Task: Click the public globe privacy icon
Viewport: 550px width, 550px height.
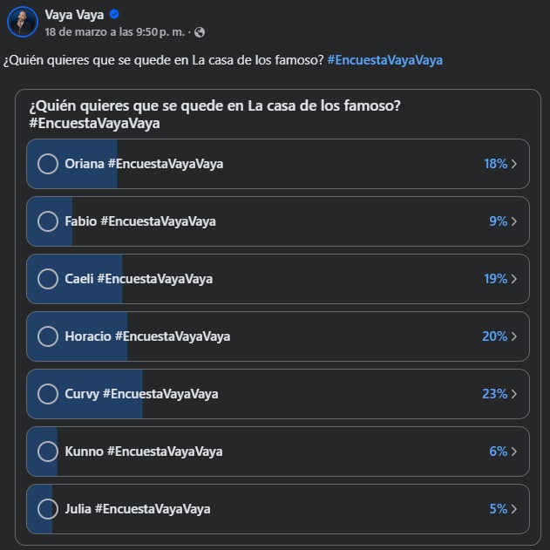Action: pyautogui.click(x=200, y=32)
